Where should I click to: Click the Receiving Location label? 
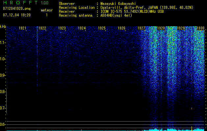(x=77, y=8)
